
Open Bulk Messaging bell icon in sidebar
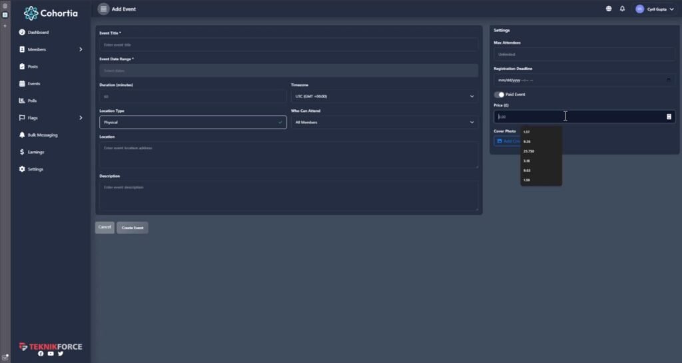22,135
